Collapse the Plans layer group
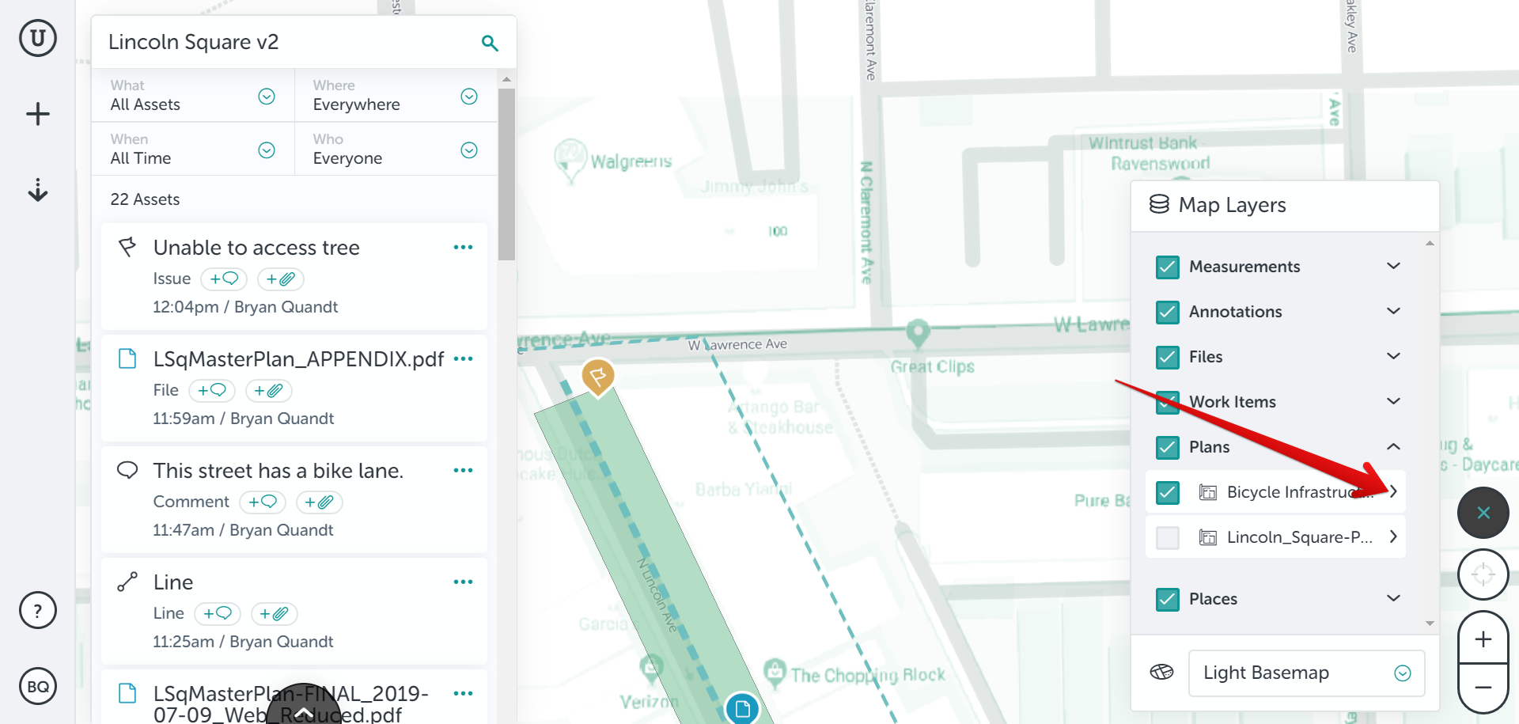Viewport: 1519px width, 724px height. pos(1394,446)
